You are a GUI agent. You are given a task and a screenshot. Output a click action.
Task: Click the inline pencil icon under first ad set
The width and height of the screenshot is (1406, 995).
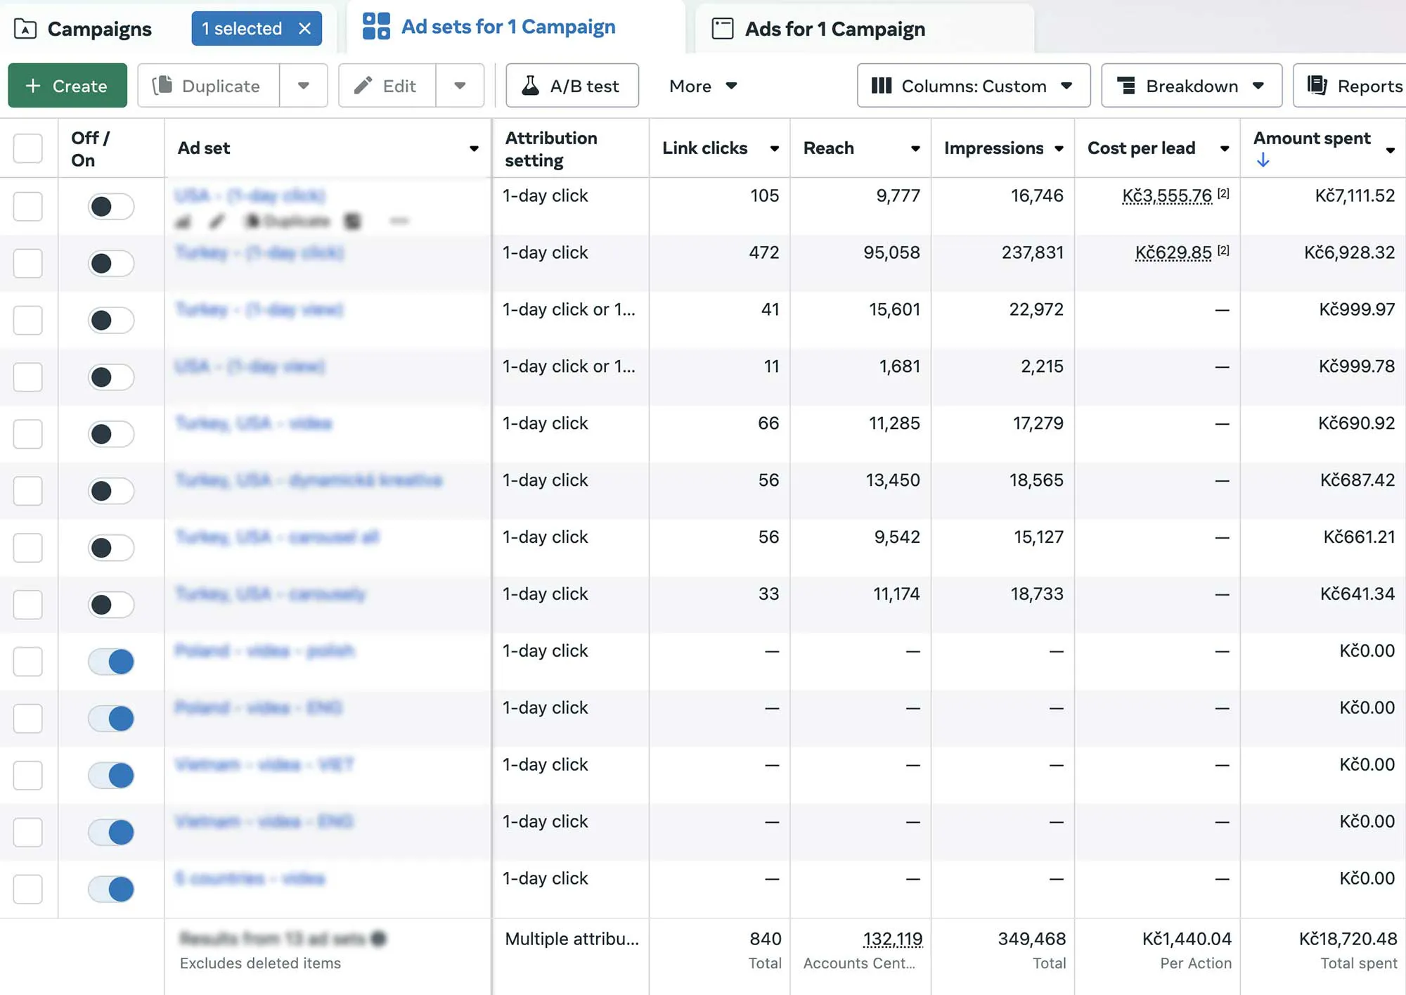(x=217, y=222)
